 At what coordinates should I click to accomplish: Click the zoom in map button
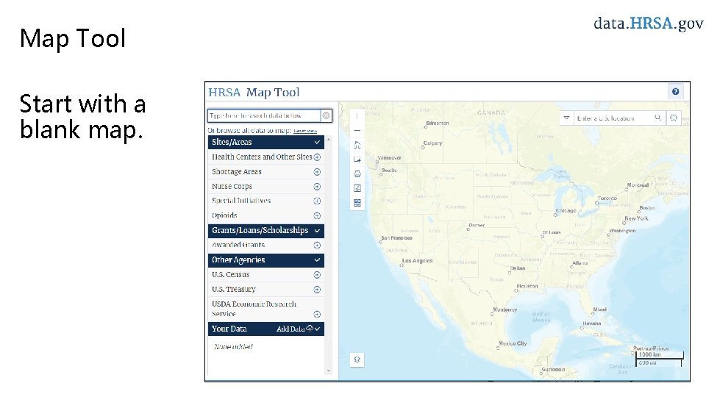pyautogui.click(x=357, y=116)
